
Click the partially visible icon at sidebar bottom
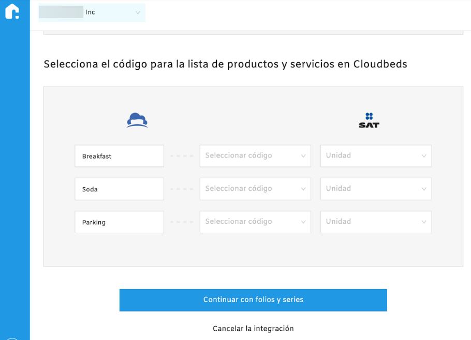coord(12,338)
